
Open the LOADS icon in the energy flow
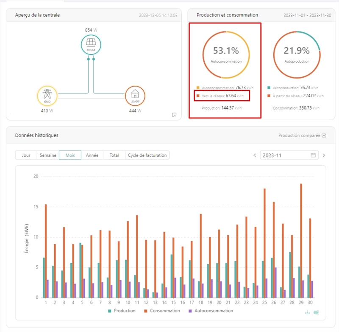click(134, 94)
